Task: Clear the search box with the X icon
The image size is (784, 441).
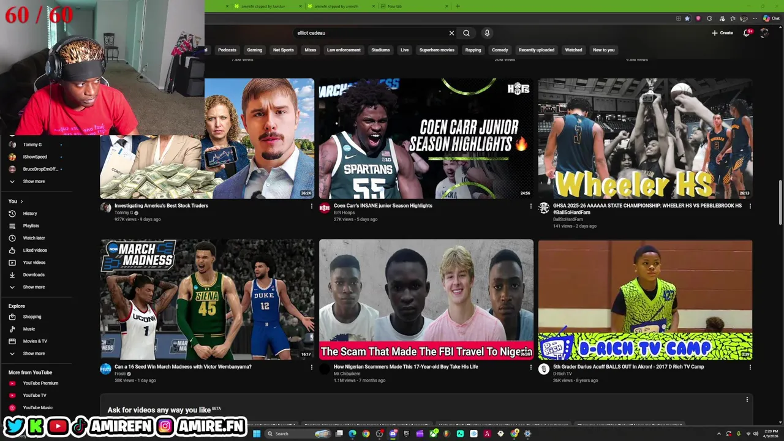Action: 451,33
